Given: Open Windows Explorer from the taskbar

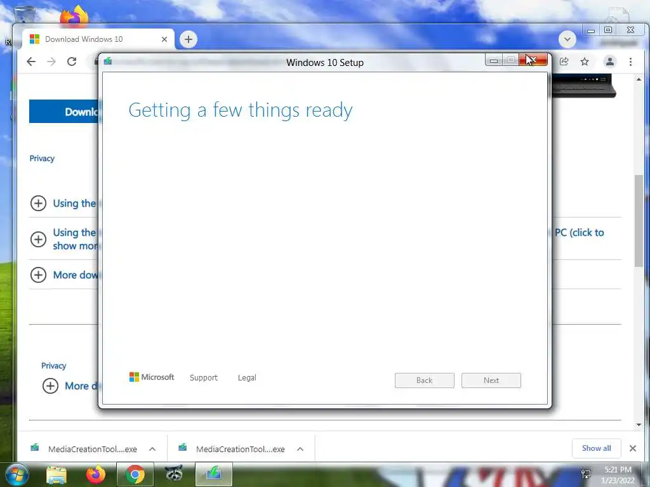Looking at the screenshot, I should [x=56, y=474].
